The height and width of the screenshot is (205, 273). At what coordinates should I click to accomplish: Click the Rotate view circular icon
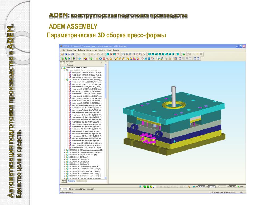tap(134, 54)
